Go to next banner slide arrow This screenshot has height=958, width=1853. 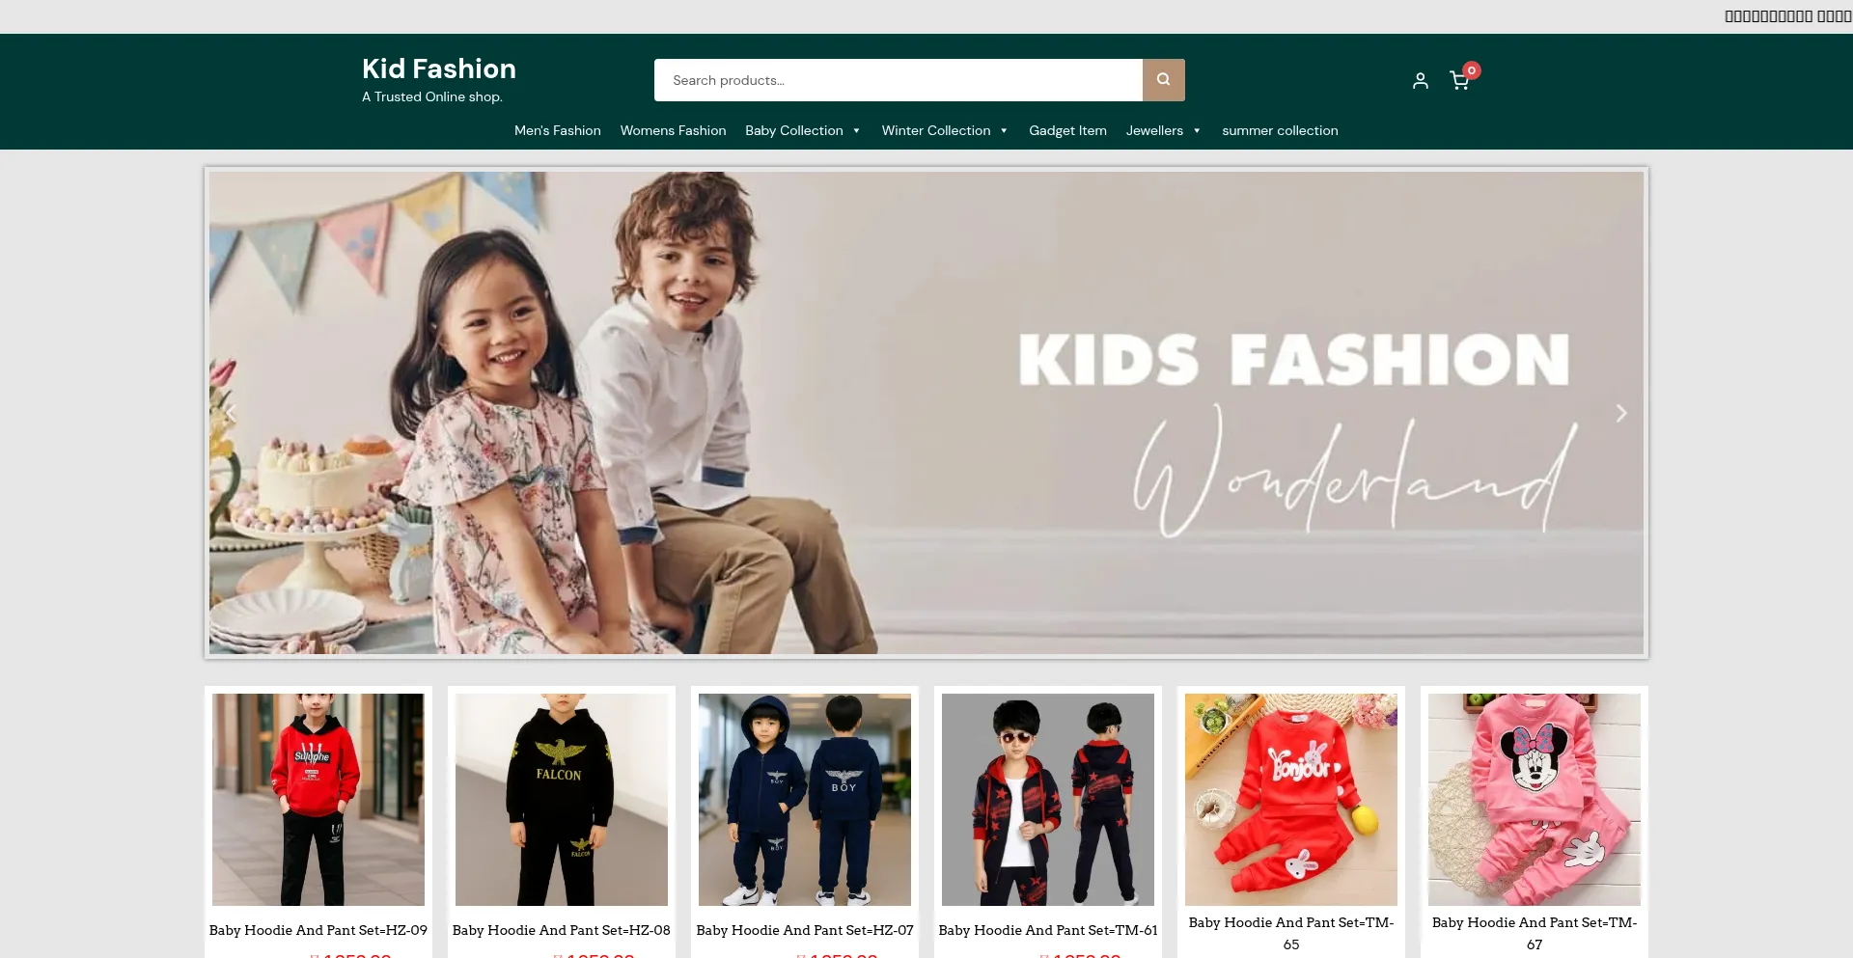[1621, 413]
